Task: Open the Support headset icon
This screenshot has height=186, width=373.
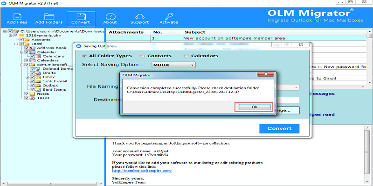Action: tap(139, 17)
